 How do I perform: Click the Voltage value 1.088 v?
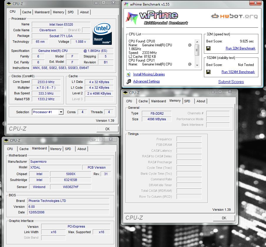point(81,42)
